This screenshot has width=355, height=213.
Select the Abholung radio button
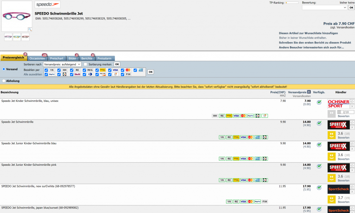(3, 81)
